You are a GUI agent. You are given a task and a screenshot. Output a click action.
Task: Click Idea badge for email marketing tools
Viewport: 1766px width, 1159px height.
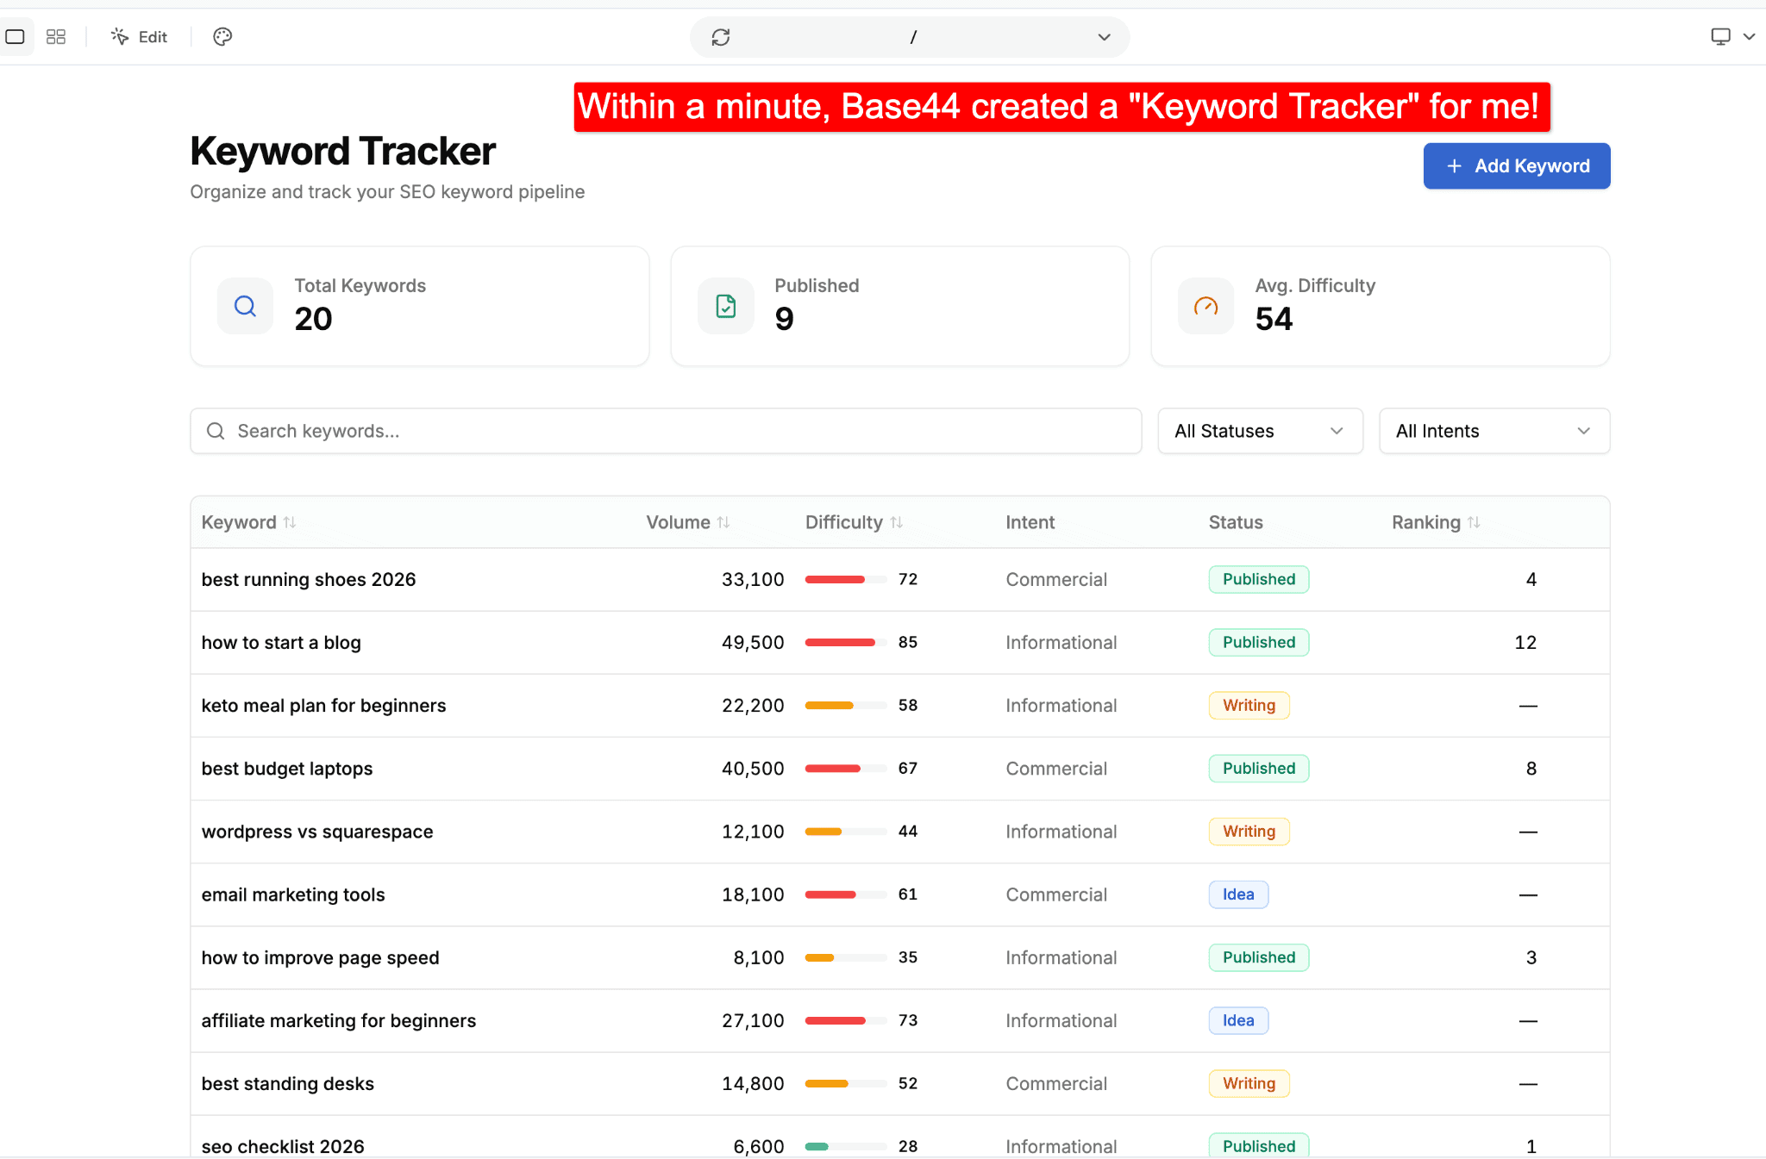[1238, 894]
